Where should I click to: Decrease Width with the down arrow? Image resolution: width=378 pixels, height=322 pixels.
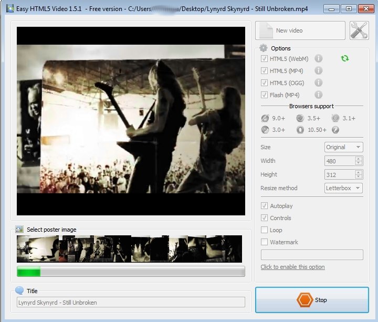click(x=359, y=163)
